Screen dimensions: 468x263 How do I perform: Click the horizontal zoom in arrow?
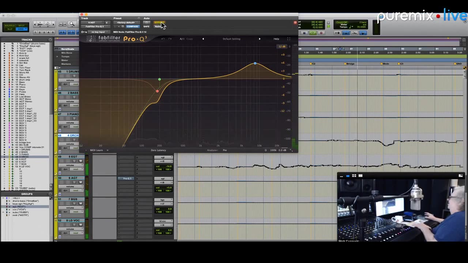(53, 24)
